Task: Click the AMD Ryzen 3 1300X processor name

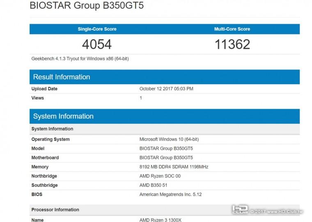Action: pyautogui.click(x=160, y=220)
